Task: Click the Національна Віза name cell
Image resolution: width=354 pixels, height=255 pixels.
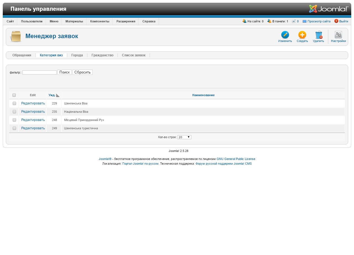Action: (x=203, y=112)
